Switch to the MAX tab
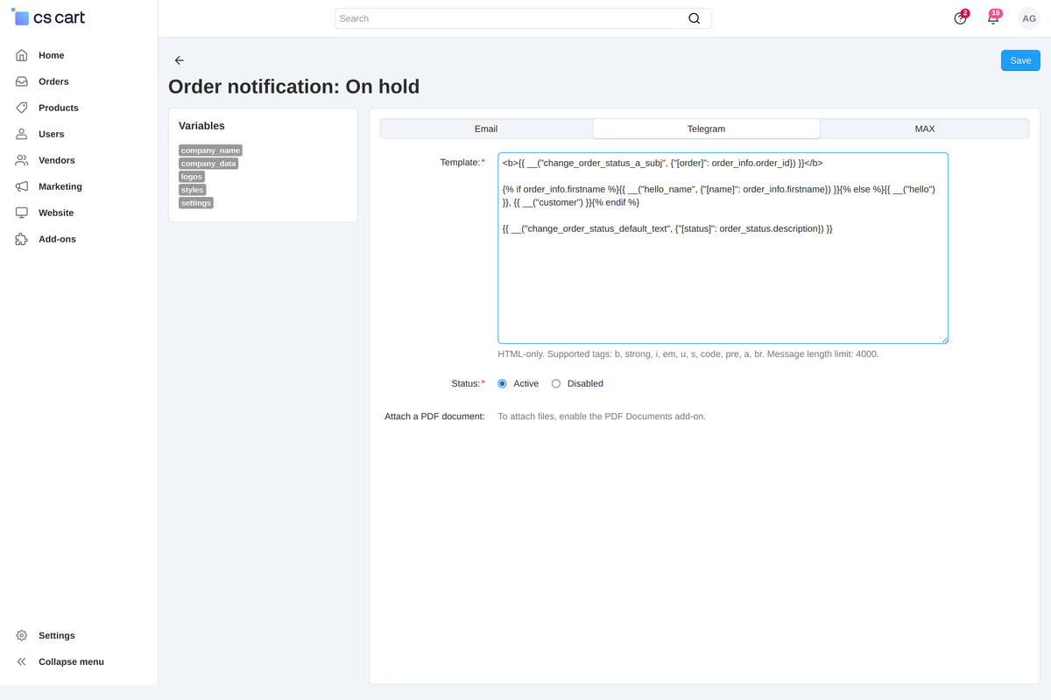 tap(925, 129)
